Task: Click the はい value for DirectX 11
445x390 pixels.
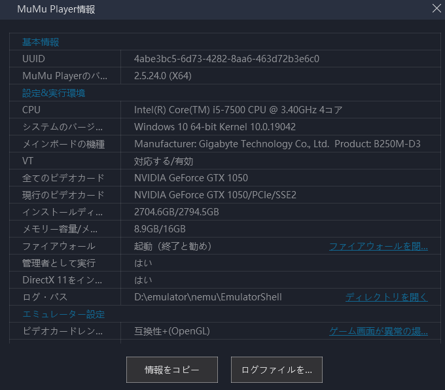Action: pos(143,280)
